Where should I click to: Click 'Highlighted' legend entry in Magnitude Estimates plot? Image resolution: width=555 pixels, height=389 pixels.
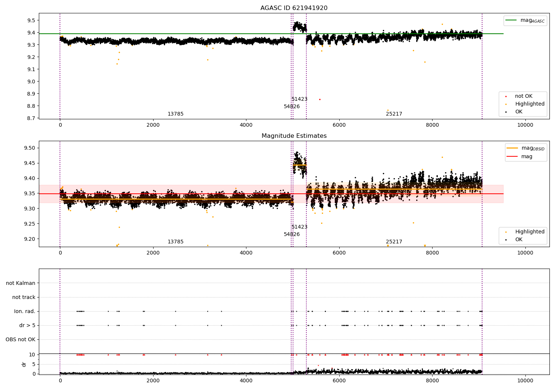[x=530, y=232]
